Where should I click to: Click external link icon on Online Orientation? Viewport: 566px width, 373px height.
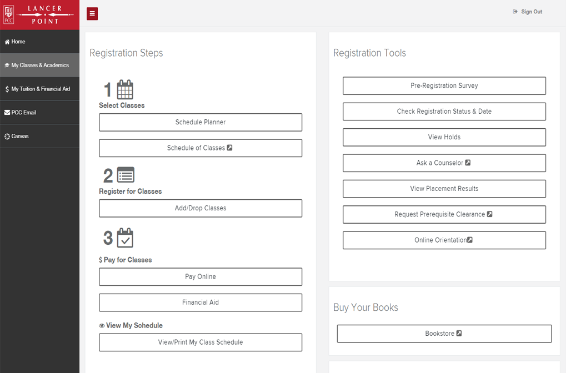pyautogui.click(x=470, y=240)
